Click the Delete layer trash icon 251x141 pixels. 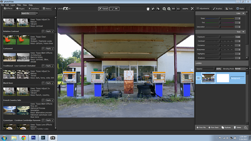[x=237, y=127]
